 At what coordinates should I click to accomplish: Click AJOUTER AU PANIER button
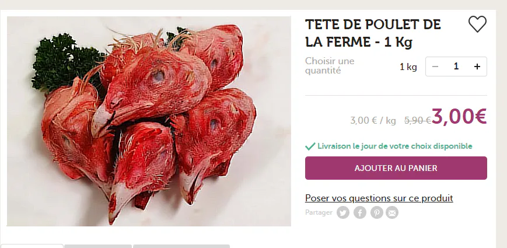coord(396,168)
